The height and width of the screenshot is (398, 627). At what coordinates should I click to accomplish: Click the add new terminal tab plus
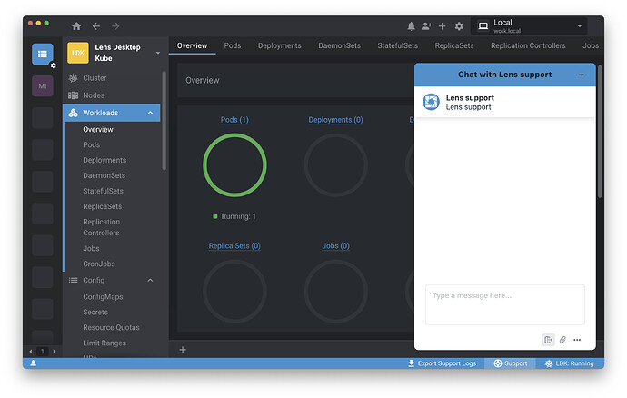point(183,350)
